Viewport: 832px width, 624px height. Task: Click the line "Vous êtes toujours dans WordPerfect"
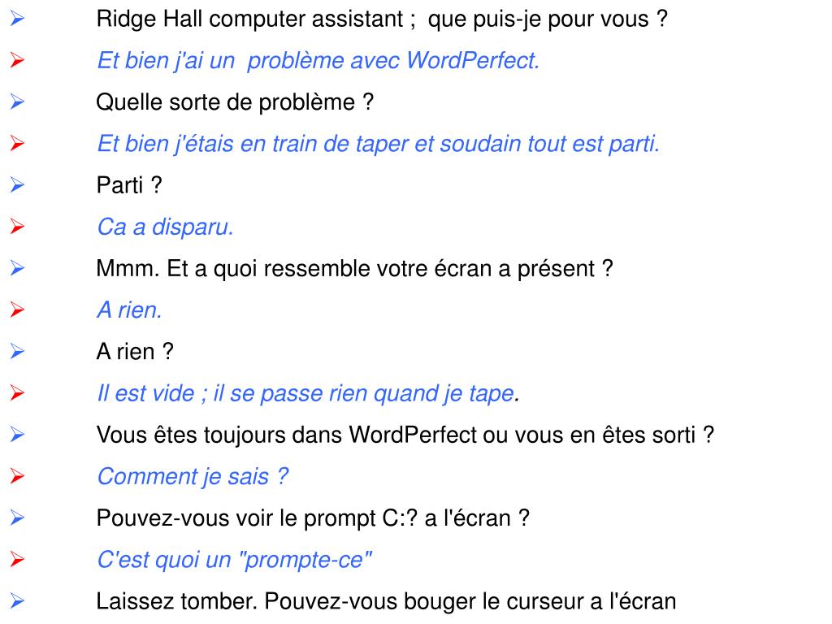(x=405, y=435)
